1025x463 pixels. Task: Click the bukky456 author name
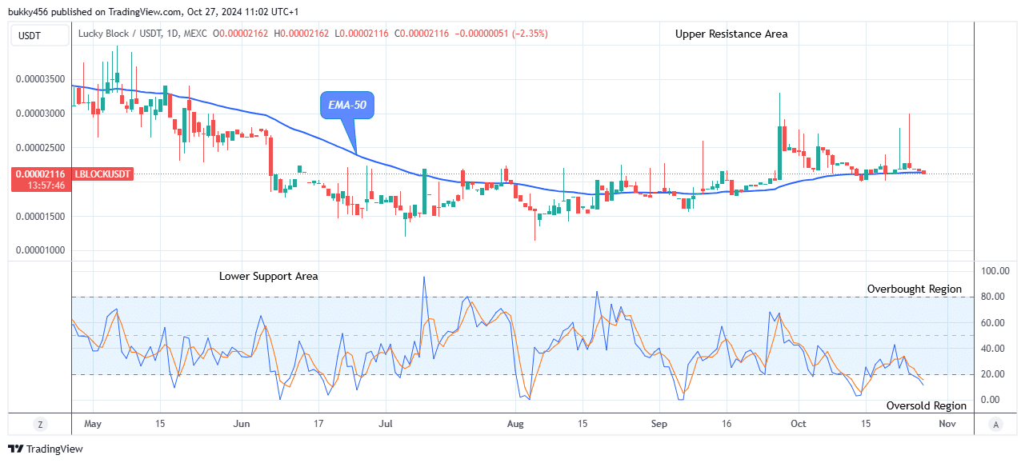pyautogui.click(x=29, y=11)
